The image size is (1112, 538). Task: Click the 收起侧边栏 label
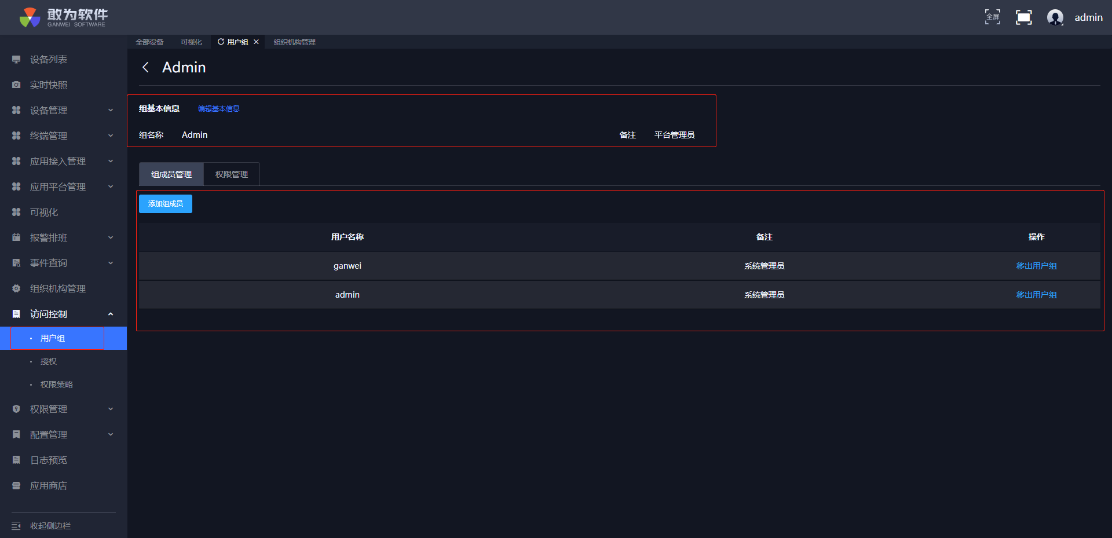point(50,526)
